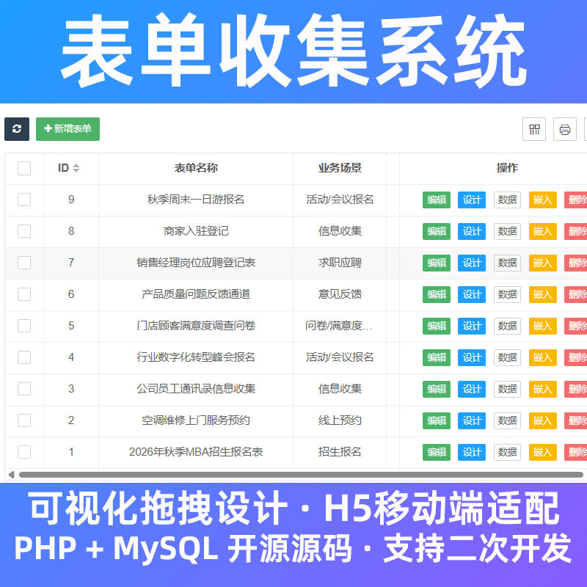This screenshot has width=587, height=587.
Task: Click 设计 for 2026年秋季MBA招生报名表
Action: pos(472,452)
